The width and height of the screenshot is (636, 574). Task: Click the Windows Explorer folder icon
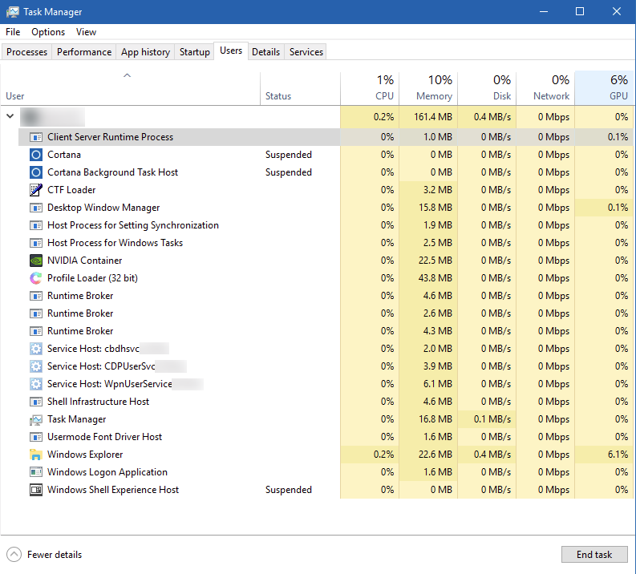click(36, 455)
